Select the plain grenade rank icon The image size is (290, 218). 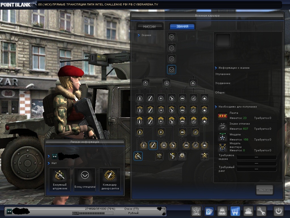tap(140, 98)
